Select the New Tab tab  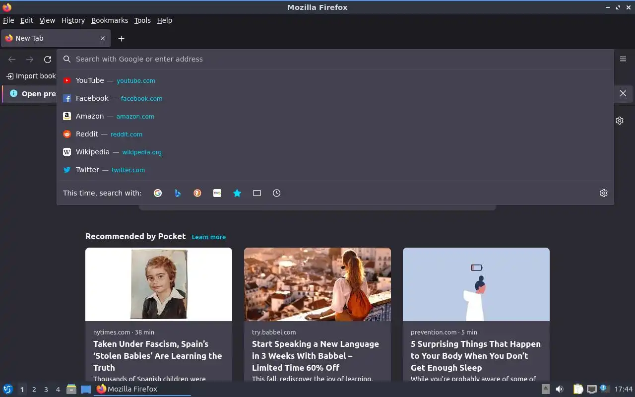click(56, 38)
